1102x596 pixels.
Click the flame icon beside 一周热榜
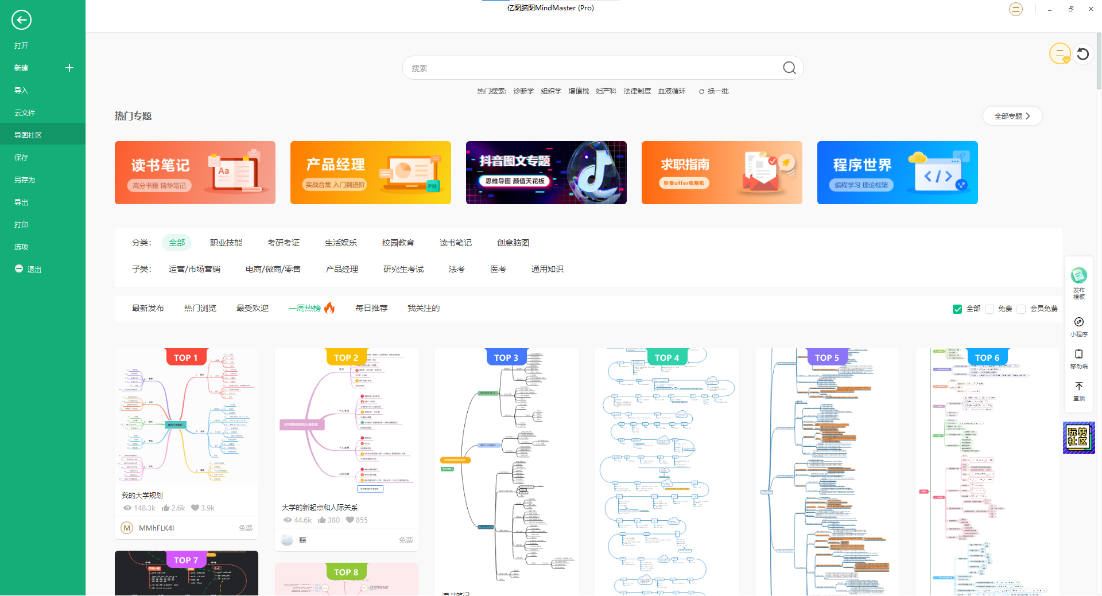point(329,308)
